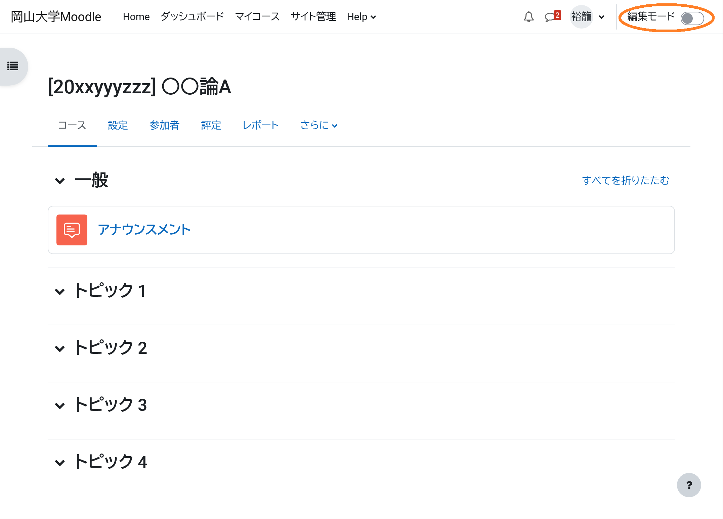This screenshot has width=723, height=519.
Task: Open ダッシュボード in the top navigation
Action: coord(192,17)
